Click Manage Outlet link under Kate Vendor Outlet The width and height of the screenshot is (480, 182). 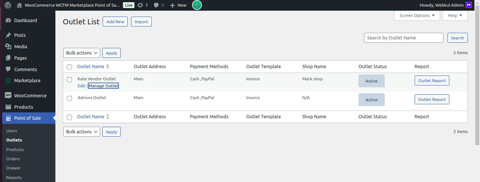coord(103,86)
